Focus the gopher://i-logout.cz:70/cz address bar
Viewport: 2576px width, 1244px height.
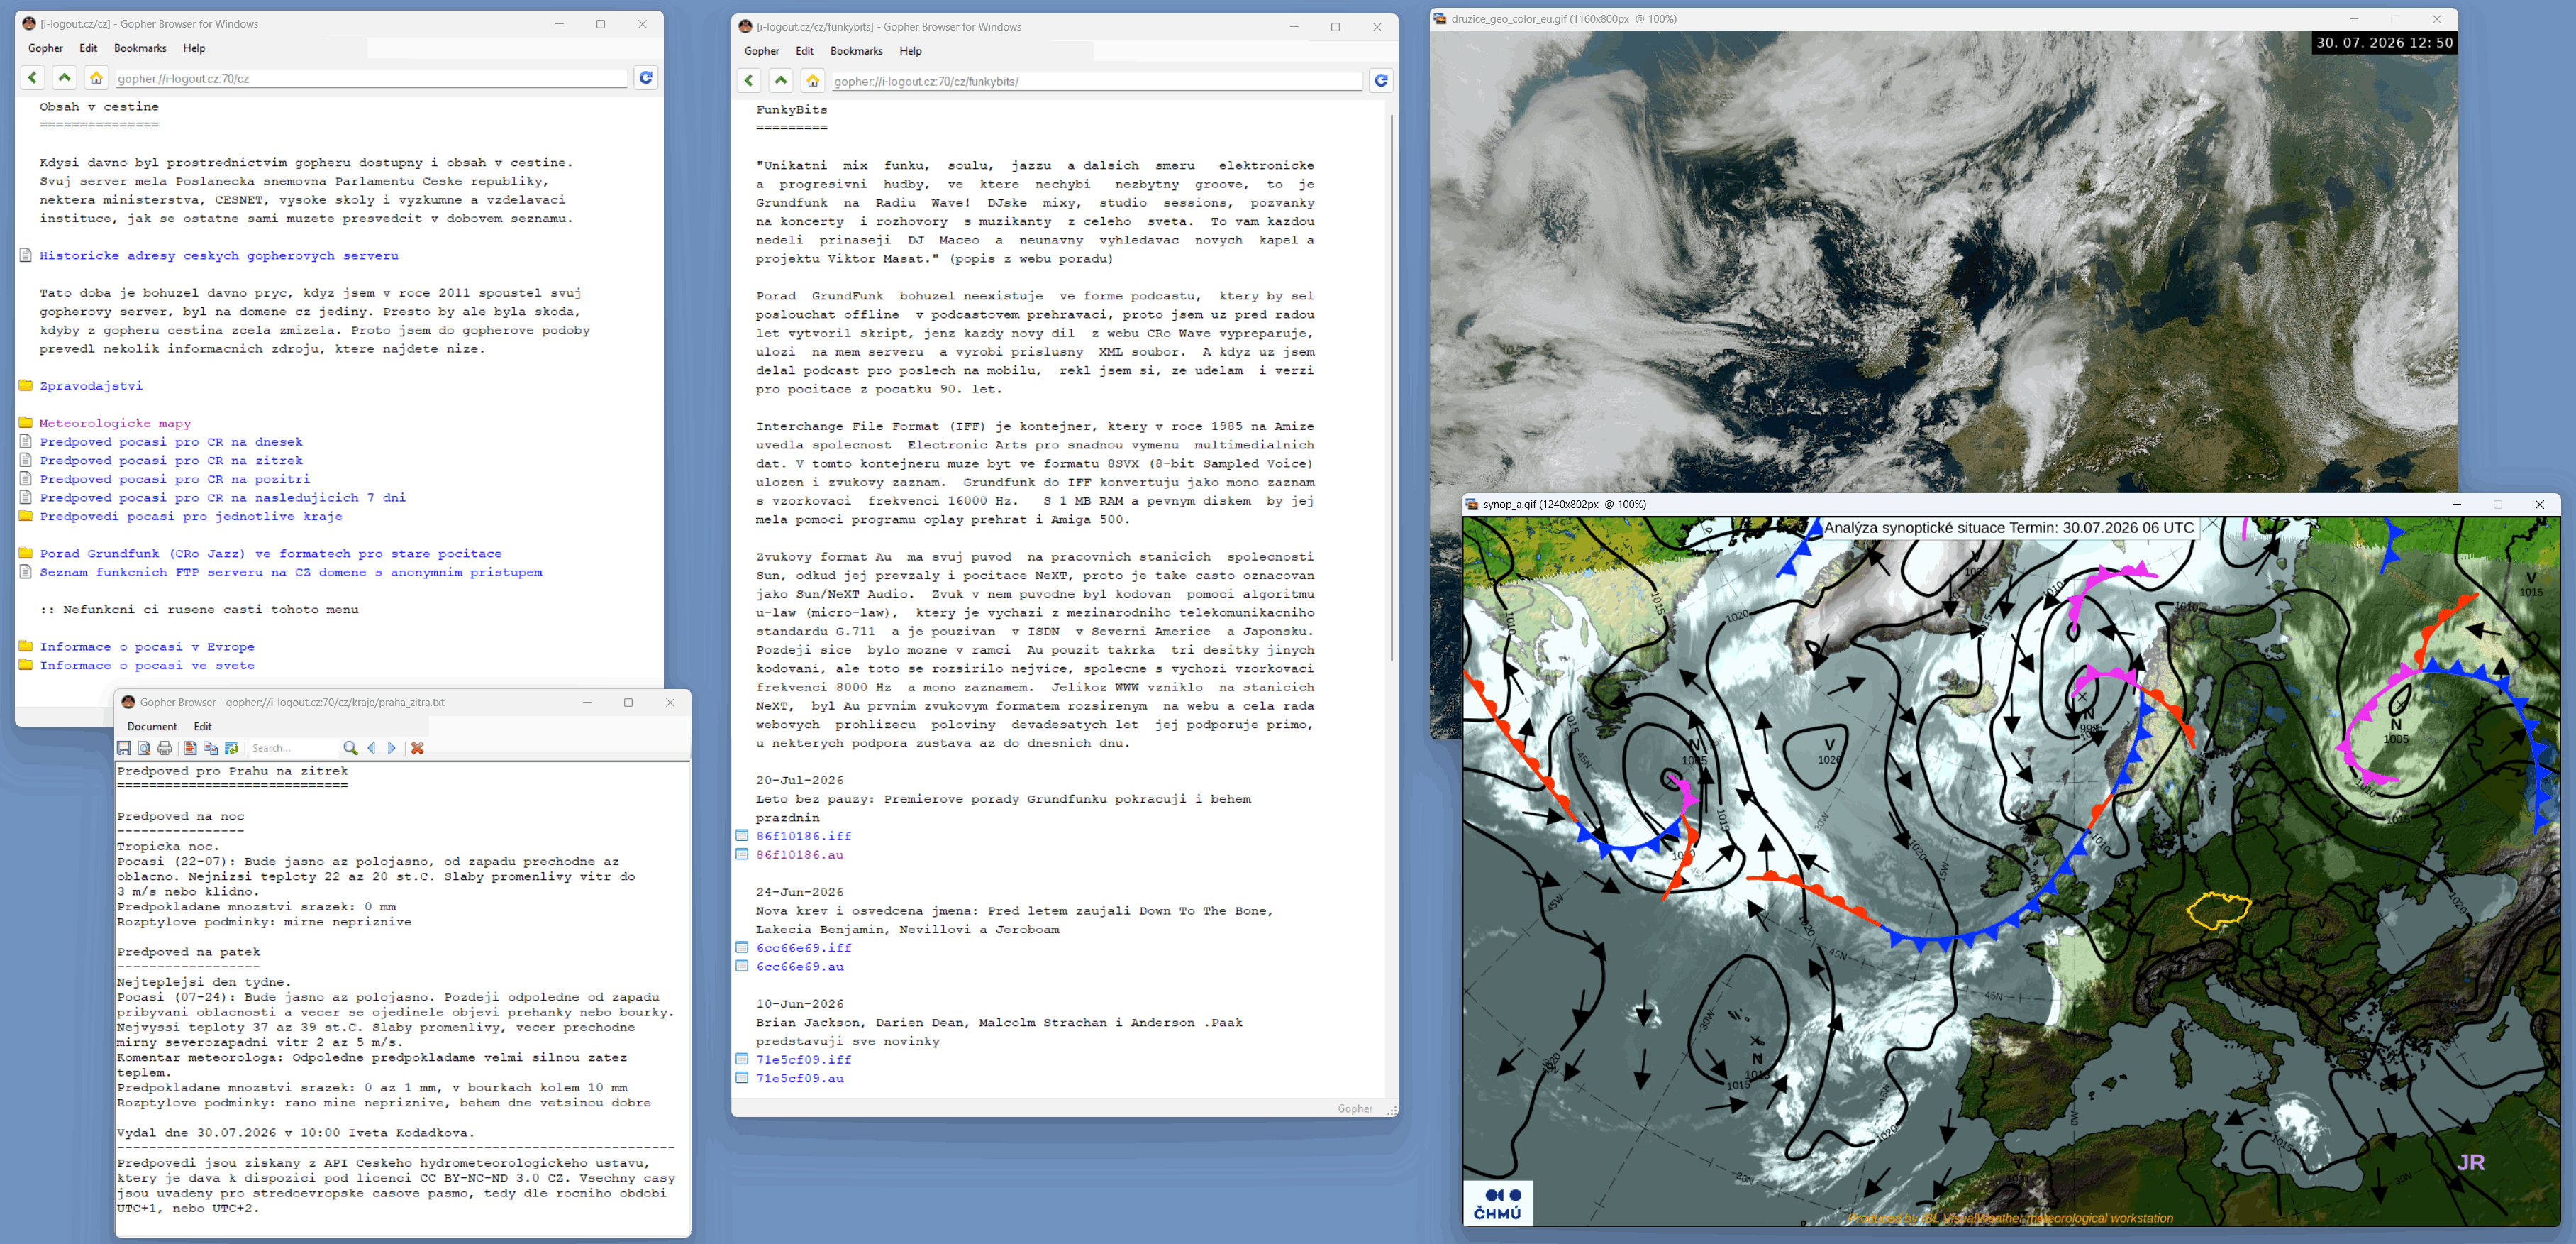370,78
